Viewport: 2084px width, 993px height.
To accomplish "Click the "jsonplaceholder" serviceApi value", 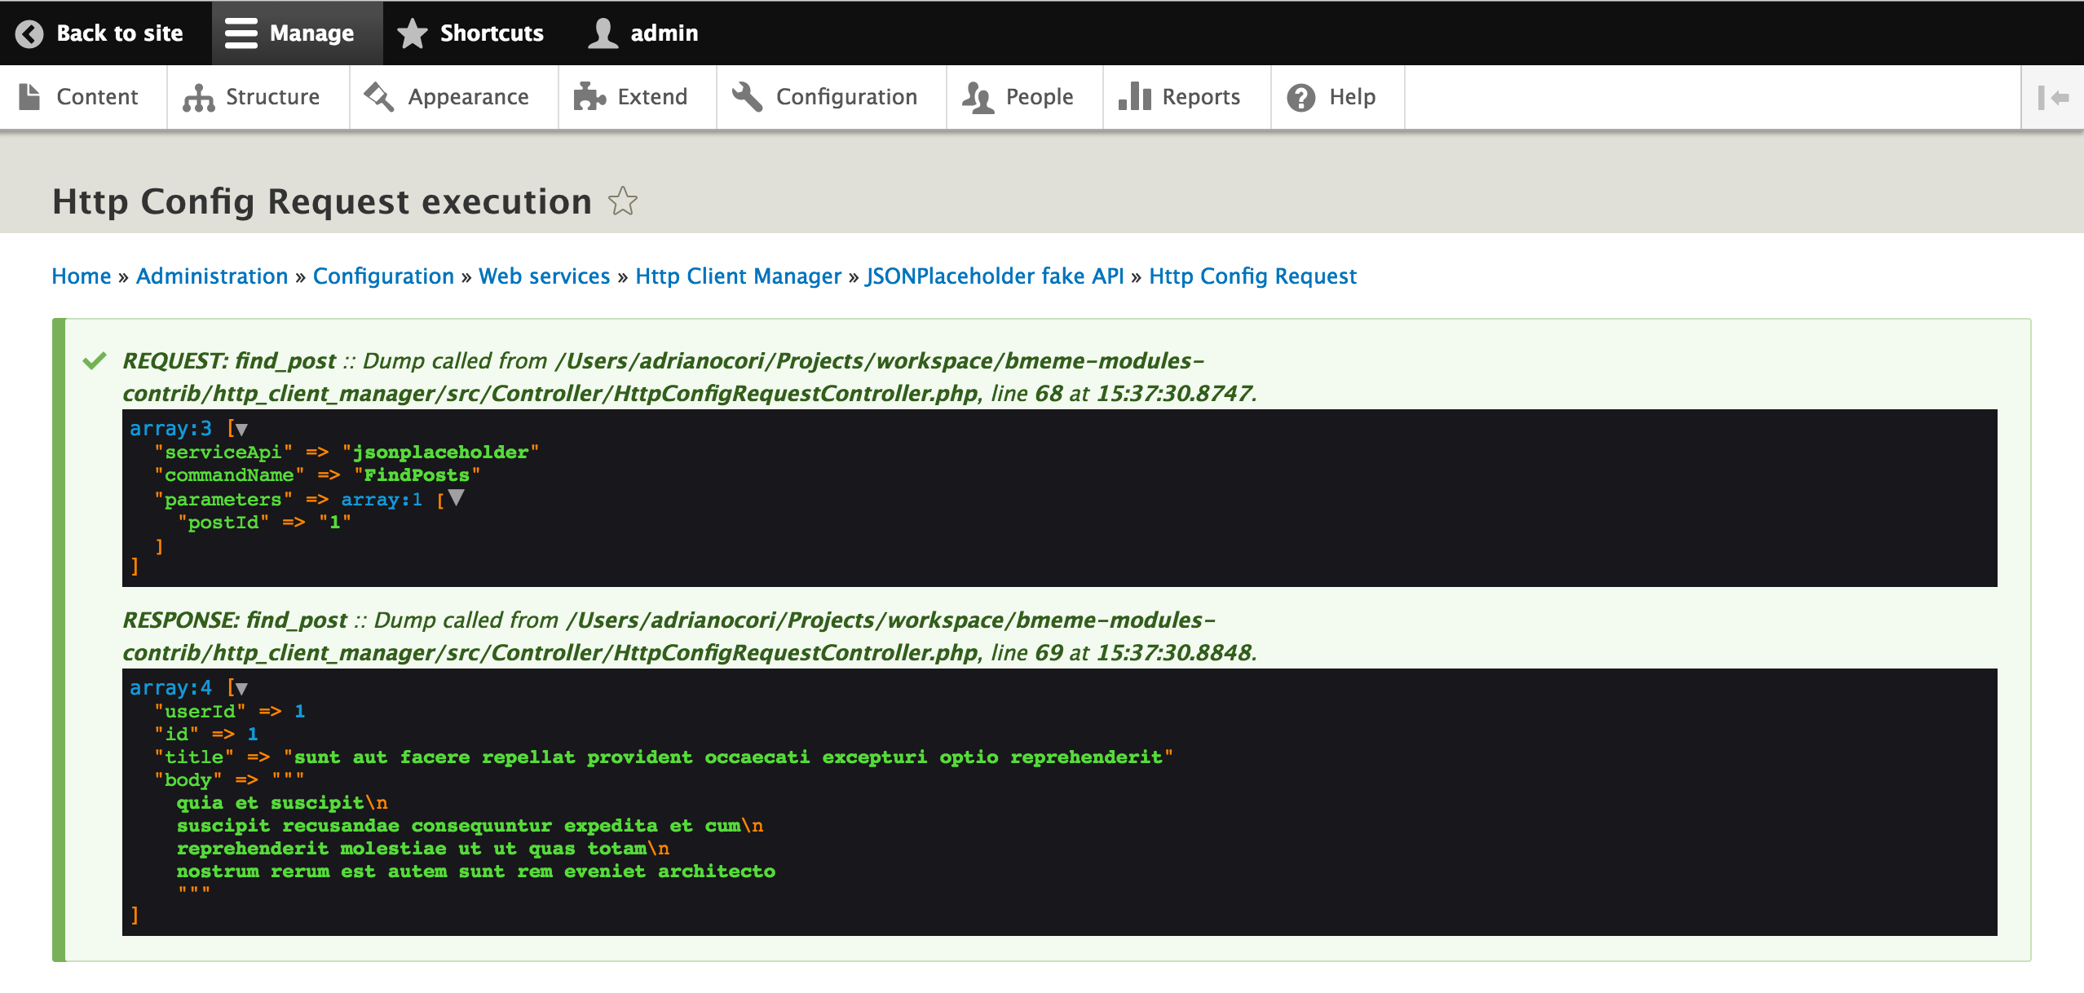I will (x=441, y=452).
